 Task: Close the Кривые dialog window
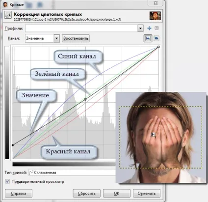point(156,3)
